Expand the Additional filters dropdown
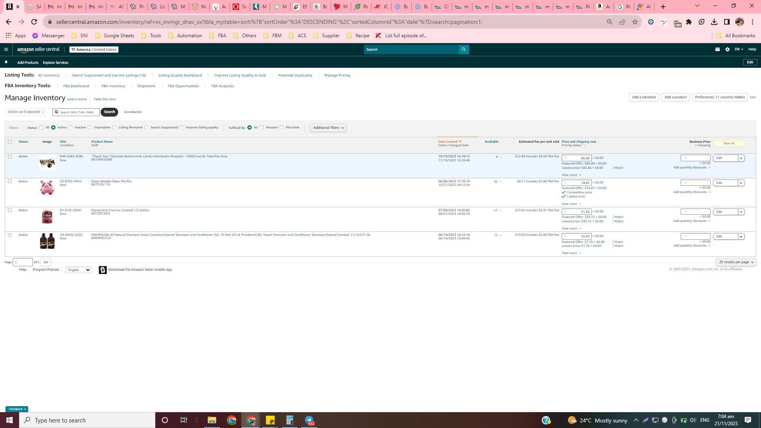 [x=328, y=128]
